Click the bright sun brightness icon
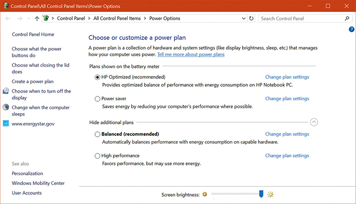 (271, 194)
